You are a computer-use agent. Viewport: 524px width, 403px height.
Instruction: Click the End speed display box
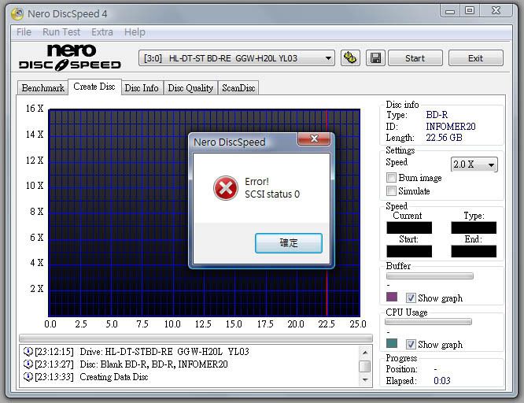click(474, 251)
